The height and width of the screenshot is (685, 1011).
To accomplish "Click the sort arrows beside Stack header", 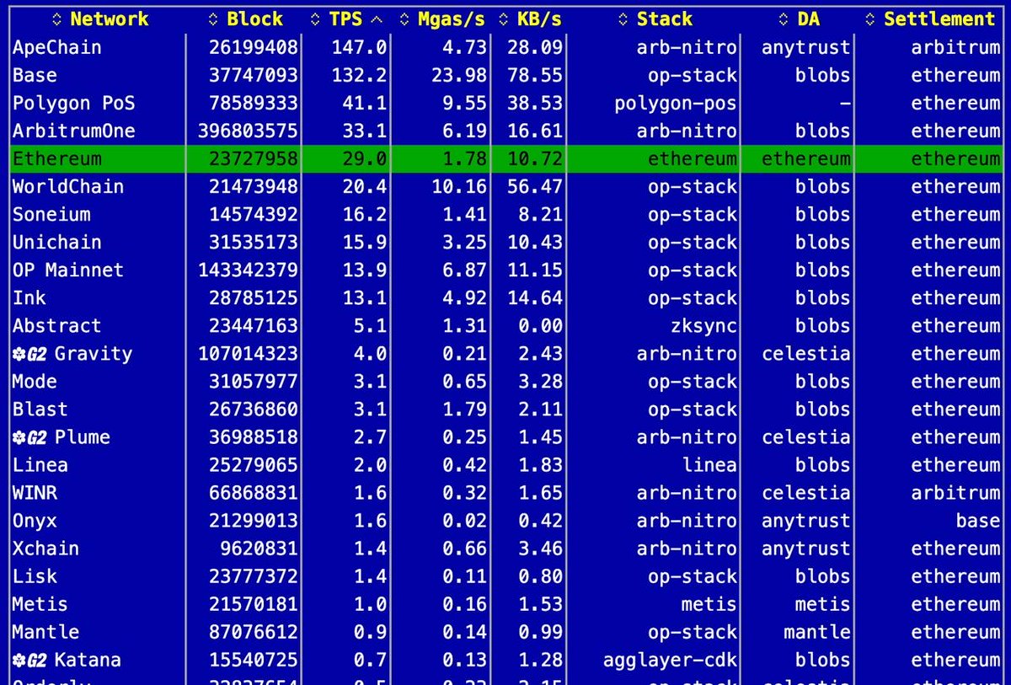I will coord(623,19).
